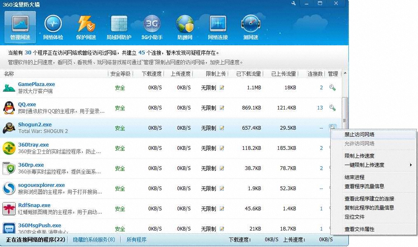Open the GamePlaza.exe name link
This screenshot has width=418, height=247.
(x=36, y=84)
